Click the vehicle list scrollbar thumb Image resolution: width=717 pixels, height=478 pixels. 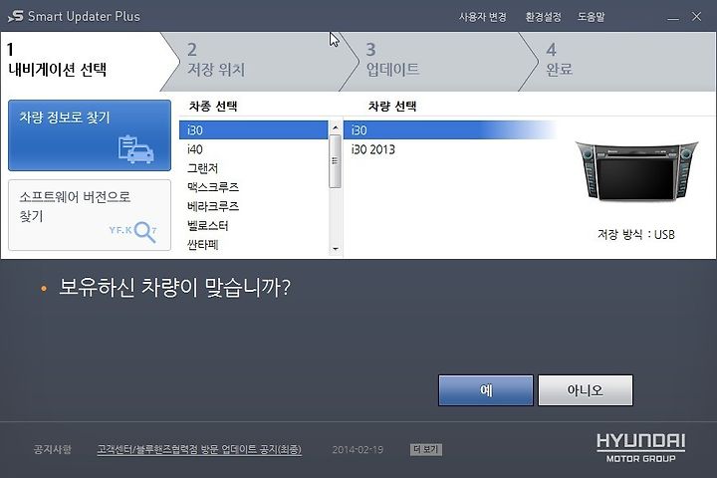click(336, 161)
